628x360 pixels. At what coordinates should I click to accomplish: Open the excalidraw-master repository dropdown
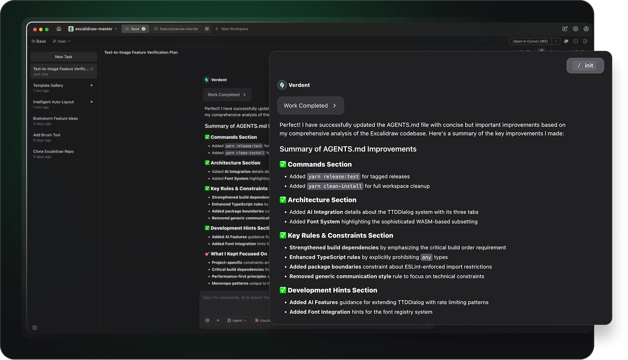click(x=92, y=28)
